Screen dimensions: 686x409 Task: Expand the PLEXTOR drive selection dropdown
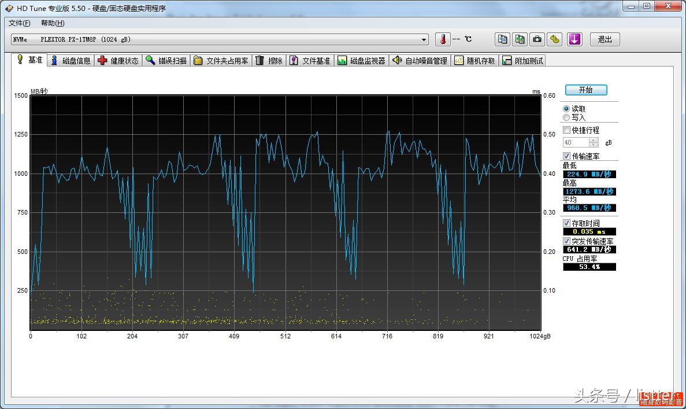pos(424,40)
